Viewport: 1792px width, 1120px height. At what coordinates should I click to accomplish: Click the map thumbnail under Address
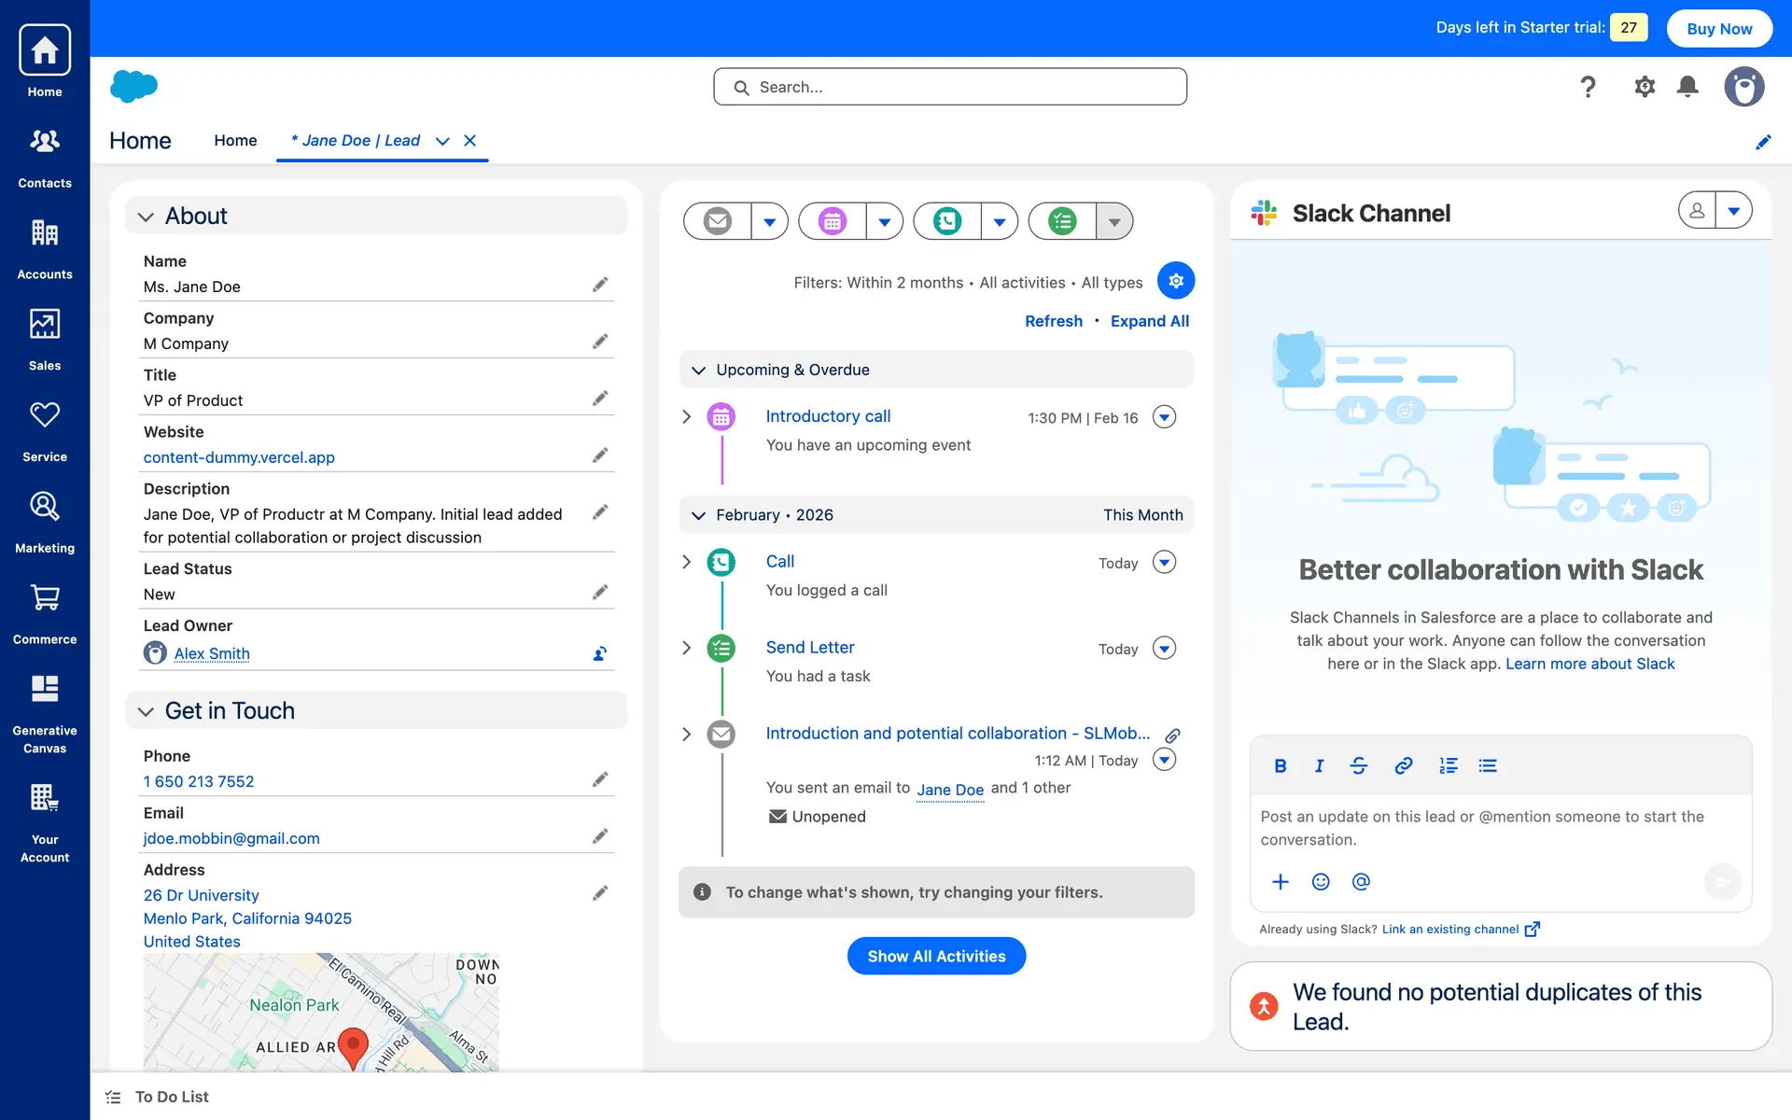tap(321, 1012)
